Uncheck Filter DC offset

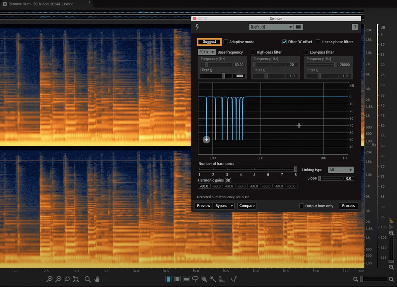coord(284,42)
